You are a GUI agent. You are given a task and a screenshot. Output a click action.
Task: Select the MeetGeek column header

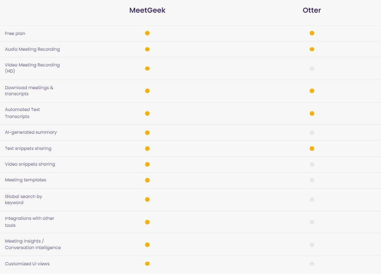147,10
